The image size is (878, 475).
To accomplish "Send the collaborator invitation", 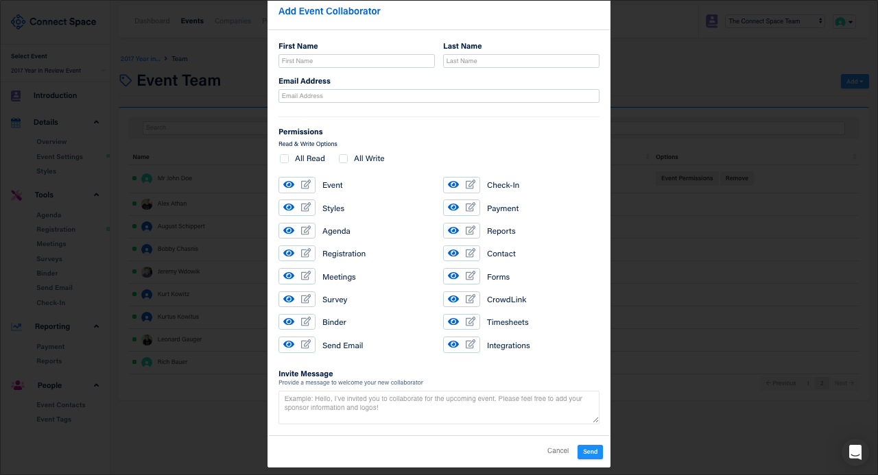I will point(590,452).
